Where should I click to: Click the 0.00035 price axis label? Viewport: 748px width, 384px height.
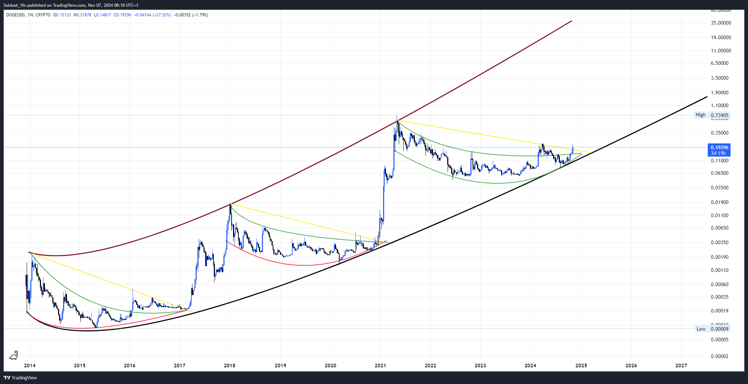point(720,297)
